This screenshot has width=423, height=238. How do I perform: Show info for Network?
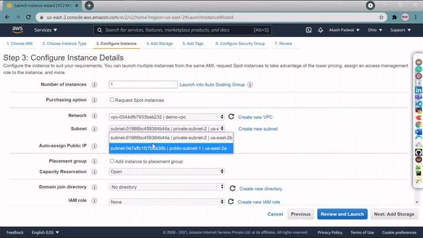click(94, 116)
